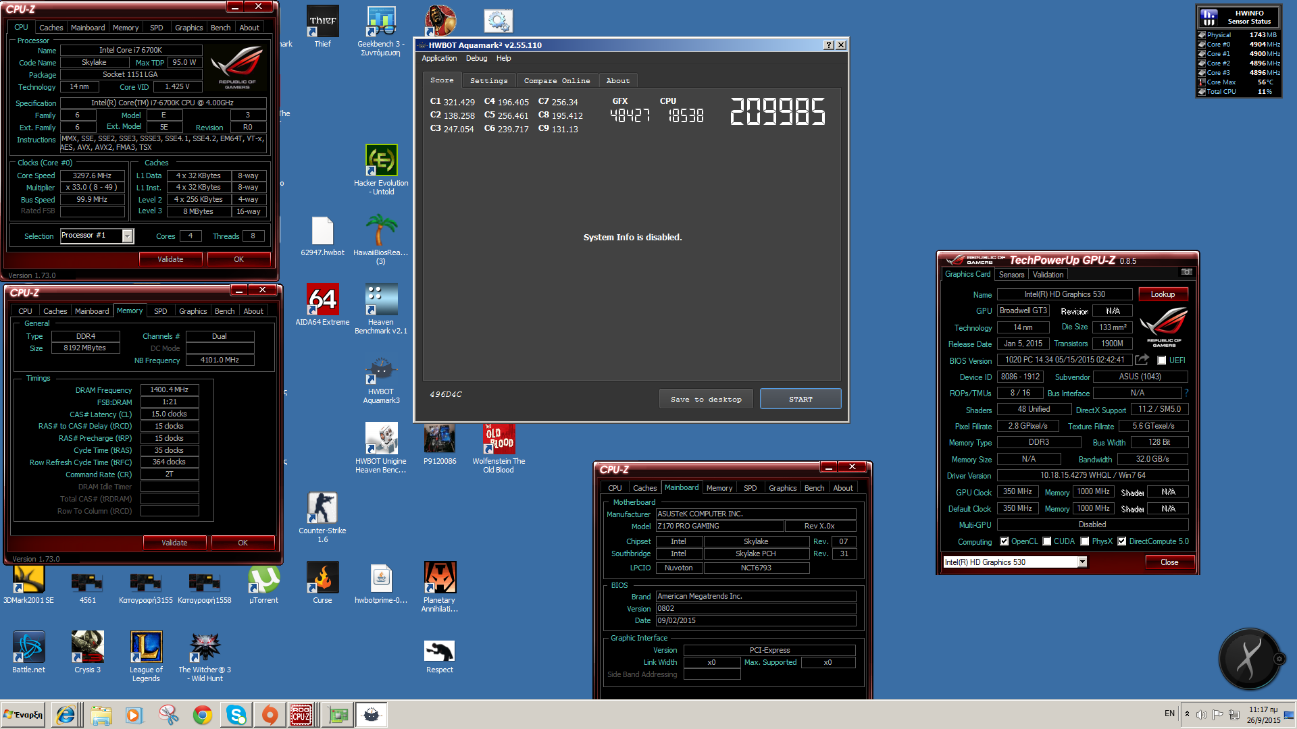
Task: Open Intel HD Graphics 530 GPU dropdown
Action: tap(1082, 562)
